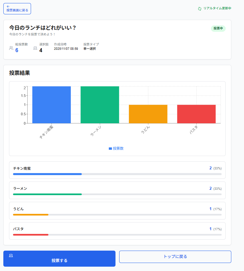Go back via 投票画面に戻る link
This screenshot has width=244, height=271.
pyautogui.click(x=17, y=9)
